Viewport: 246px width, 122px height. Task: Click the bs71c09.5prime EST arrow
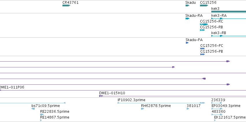pyautogui.click(x=33, y=109)
